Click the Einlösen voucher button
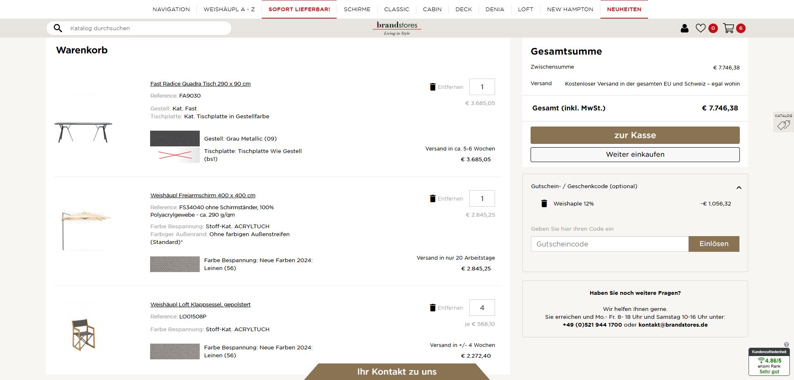 click(714, 244)
